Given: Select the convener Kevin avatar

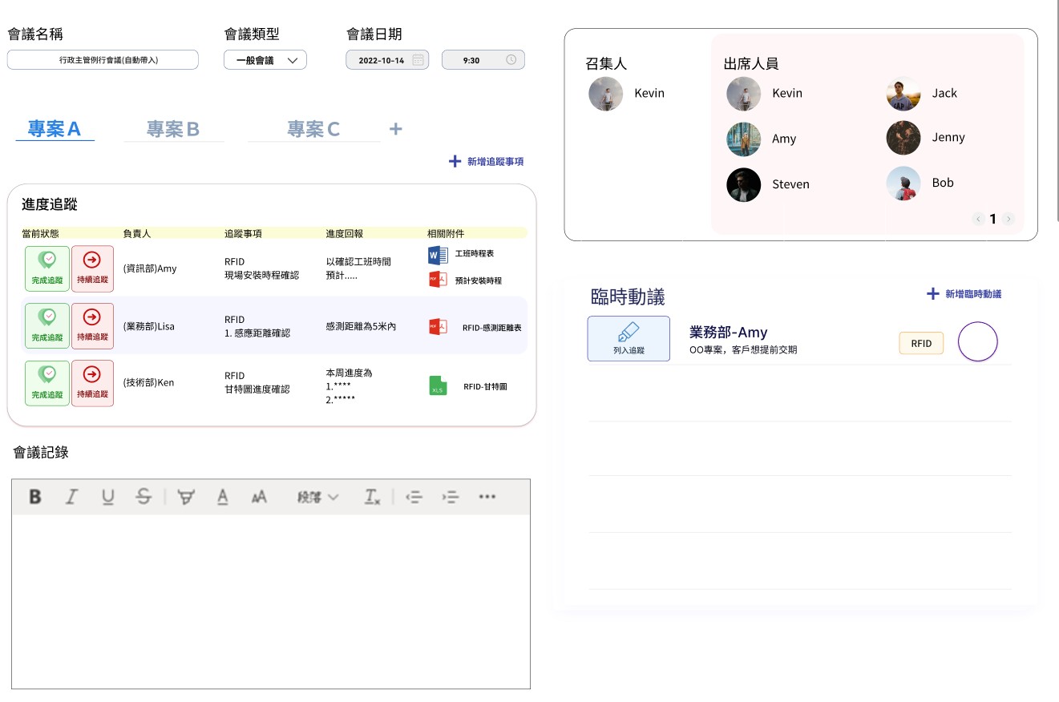Looking at the screenshot, I should 605,94.
